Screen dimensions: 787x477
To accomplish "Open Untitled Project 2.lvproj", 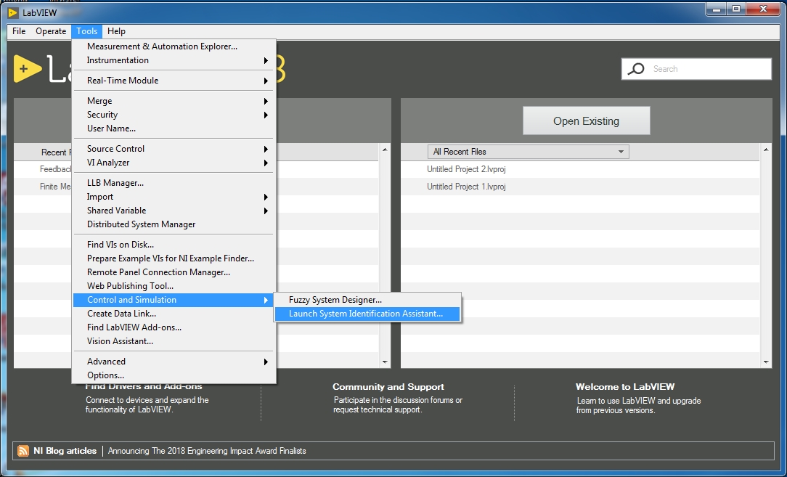I will pyautogui.click(x=466, y=169).
